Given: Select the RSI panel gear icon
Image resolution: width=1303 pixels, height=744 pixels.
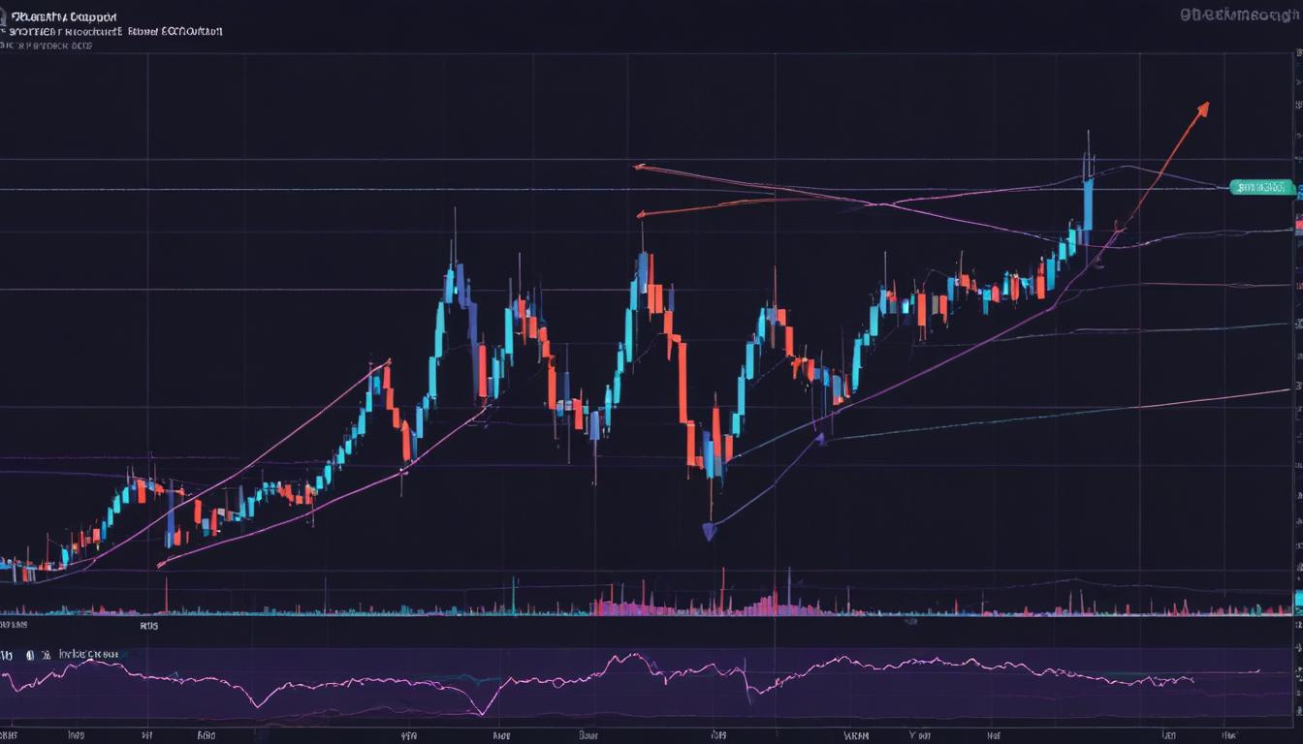Looking at the screenshot, I should coord(48,654).
